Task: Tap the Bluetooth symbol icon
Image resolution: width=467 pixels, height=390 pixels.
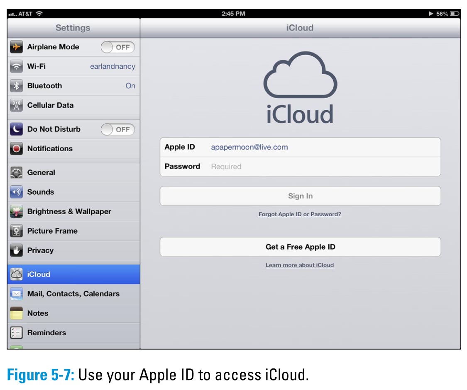Action: pyautogui.click(x=16, y=86)
